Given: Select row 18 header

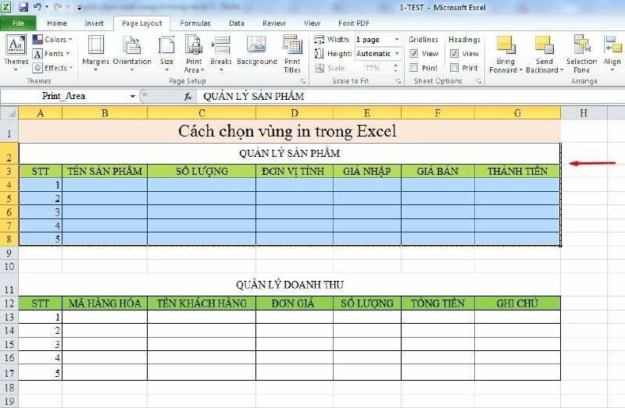Looking at the screenshot, I should (x=9, y=387).
